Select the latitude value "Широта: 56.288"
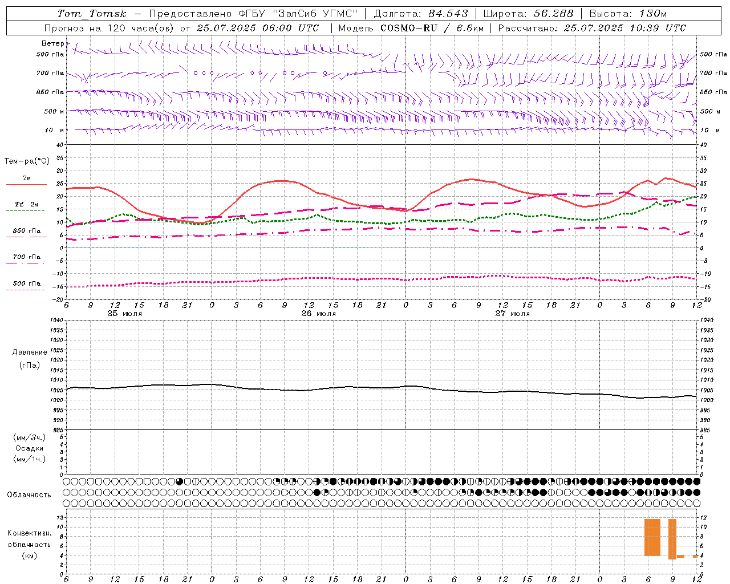 click(528, 14)
